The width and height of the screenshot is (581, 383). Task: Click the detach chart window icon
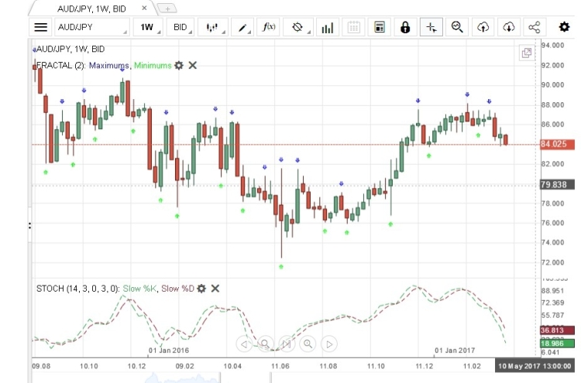[x=527, y=53]
